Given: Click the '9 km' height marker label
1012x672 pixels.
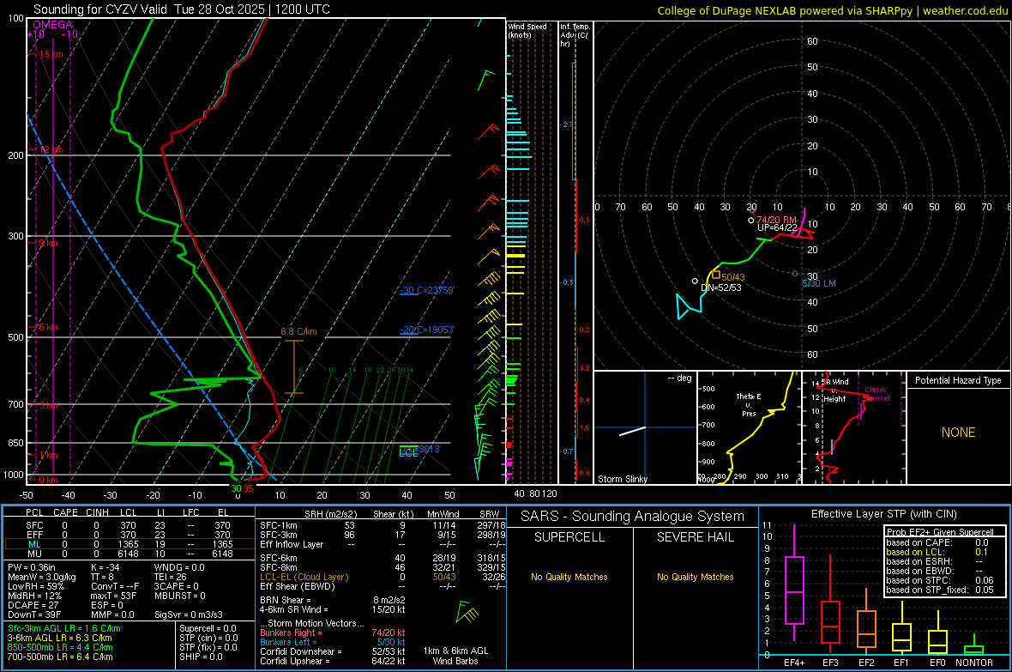Looking at the screenshot, I should click(x=48, y=243).
